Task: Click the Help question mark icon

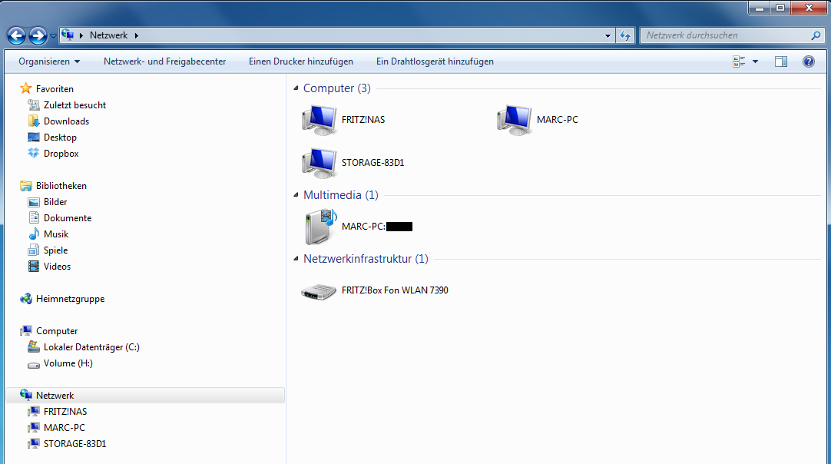Action: click(808, 61)
